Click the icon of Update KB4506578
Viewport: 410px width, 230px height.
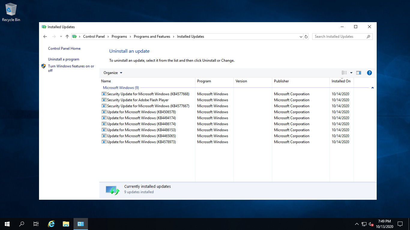pyautogui.click(x=104, y=112)
